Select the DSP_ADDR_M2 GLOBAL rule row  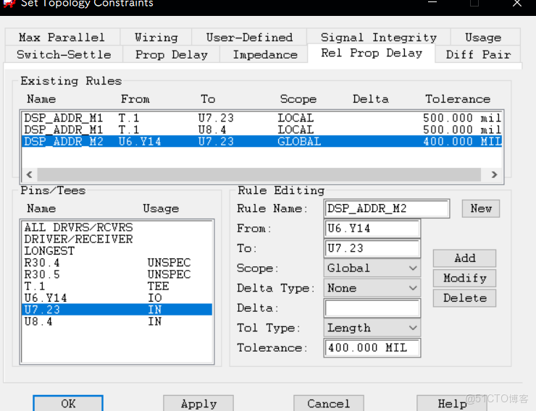[x=262, y=141]
